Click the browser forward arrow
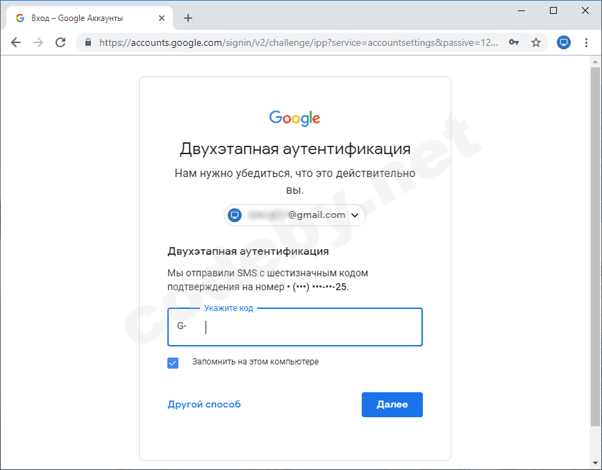 click(38, 42)
